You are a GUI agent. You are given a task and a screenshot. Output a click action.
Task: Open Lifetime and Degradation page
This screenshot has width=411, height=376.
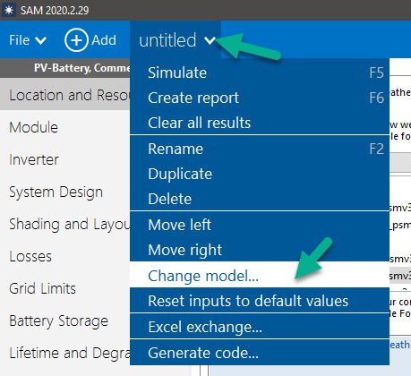[65, 353]
